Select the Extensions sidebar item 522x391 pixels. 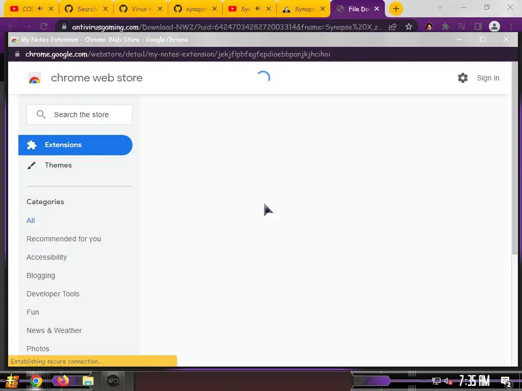(x=75, y=145)
